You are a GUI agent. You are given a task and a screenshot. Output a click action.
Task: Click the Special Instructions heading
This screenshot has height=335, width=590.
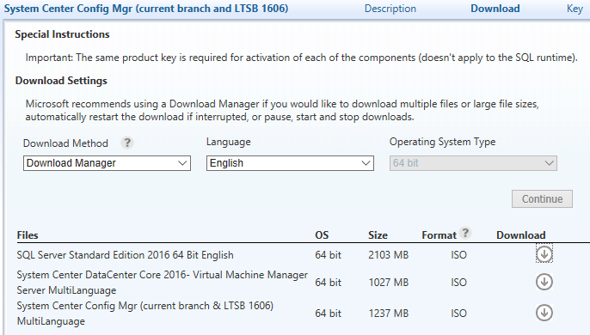[62, 34]
